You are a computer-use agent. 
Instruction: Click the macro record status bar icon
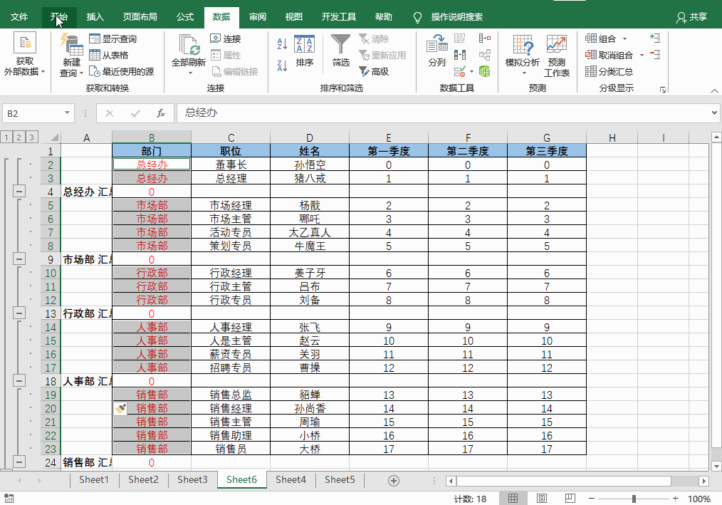click(x=9, y=499)
